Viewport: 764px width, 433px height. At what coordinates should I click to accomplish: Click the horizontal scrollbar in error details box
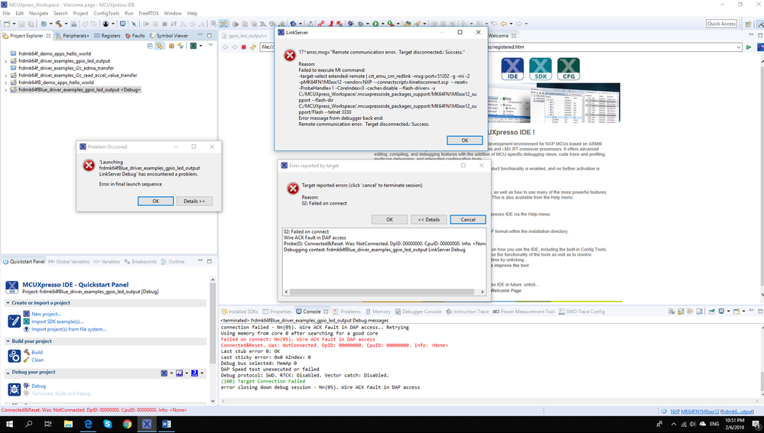click(382, 292)
